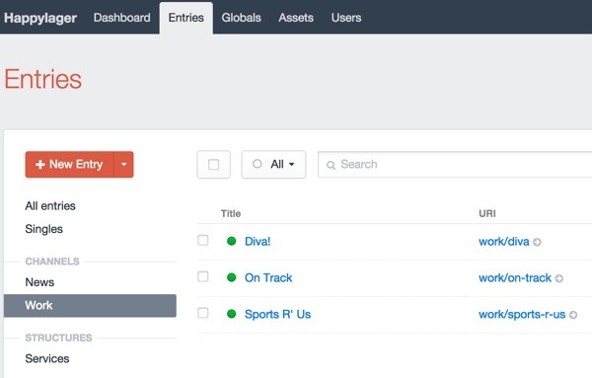Open the All status filter dropdown
Image resolution: width=592 pixels, height=378 pixels.
click(273, 165)
